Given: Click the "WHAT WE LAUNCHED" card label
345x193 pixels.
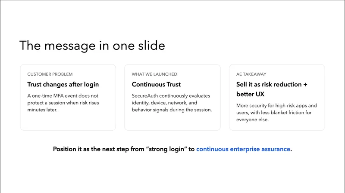Looking at the screenshot, I should [154, 74].
